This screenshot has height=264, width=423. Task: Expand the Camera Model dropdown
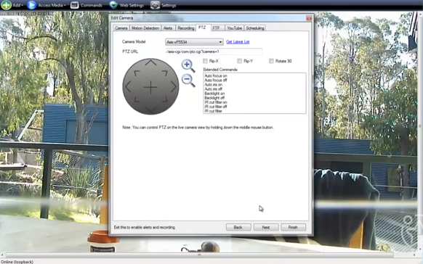pos(220,42)
